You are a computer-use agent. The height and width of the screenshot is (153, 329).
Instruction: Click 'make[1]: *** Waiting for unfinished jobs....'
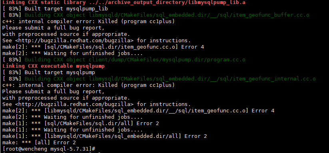73,130
